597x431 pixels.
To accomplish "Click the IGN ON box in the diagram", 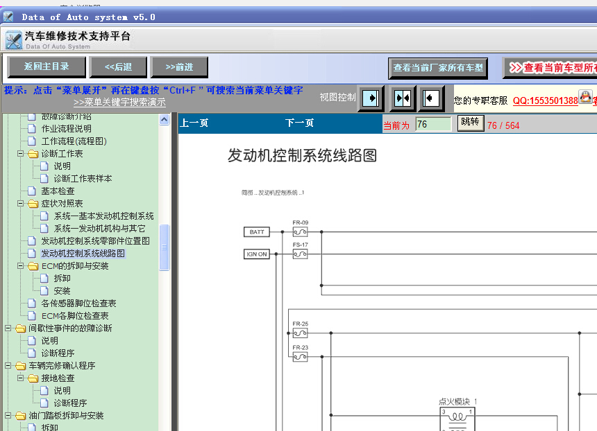I will pyautogui.click(x=257, y=254).
